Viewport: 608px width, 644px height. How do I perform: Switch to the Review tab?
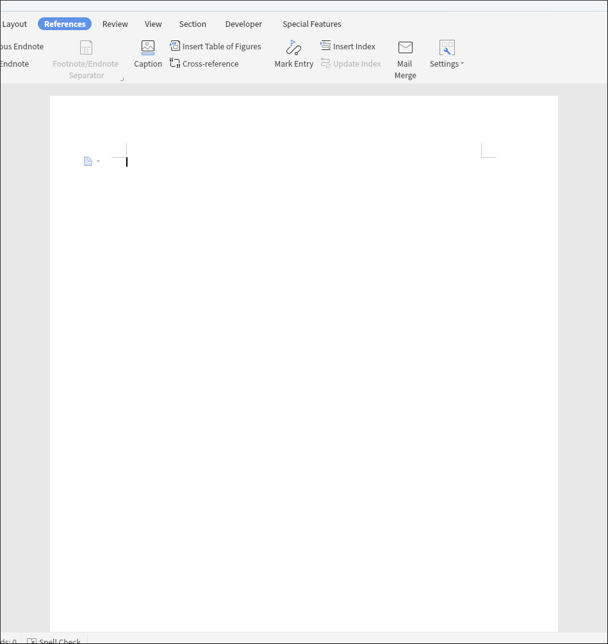click(x=115, y=24)
